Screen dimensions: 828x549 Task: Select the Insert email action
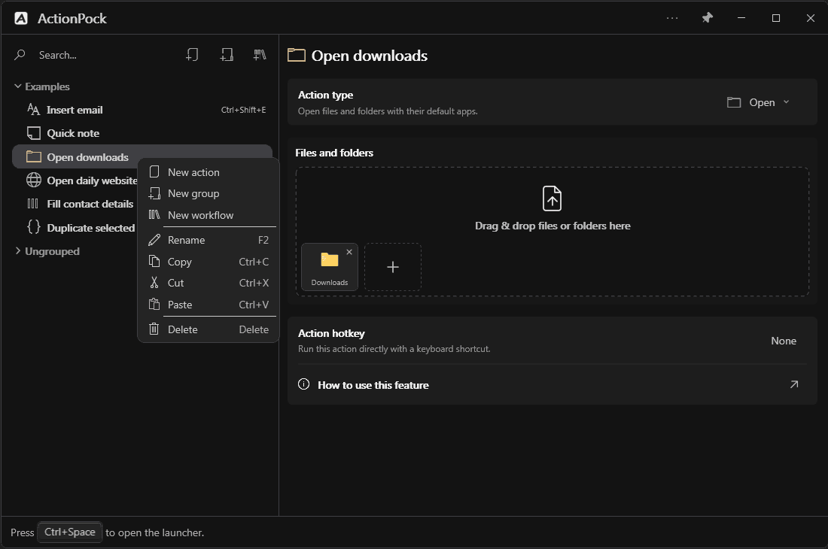[142, 110]
